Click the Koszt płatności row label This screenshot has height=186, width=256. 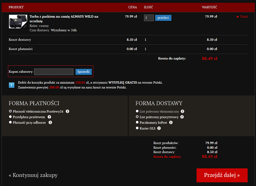click(x=20, y=49)
